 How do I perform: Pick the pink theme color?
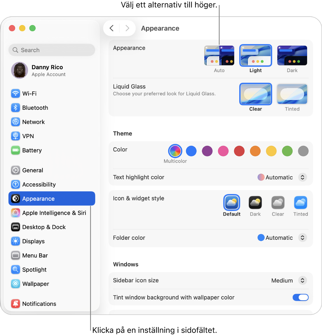click(223, 151)
